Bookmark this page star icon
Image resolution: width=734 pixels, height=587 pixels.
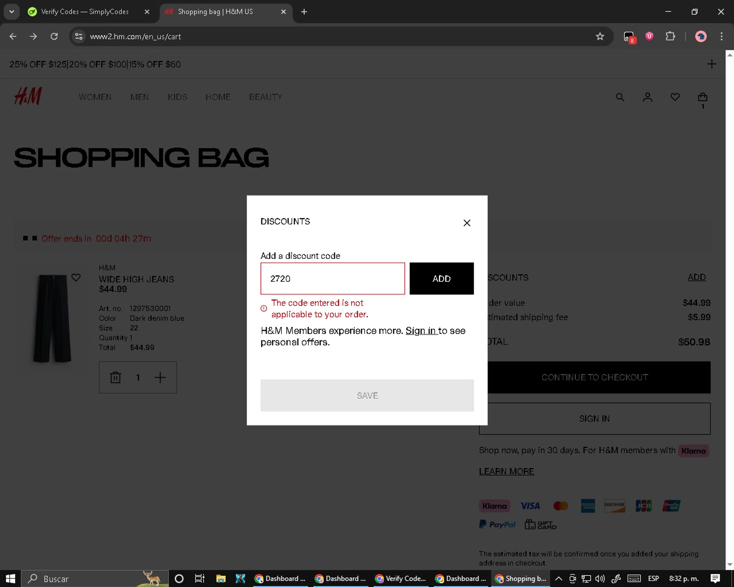pyautogui.click(x=600, y=36)
